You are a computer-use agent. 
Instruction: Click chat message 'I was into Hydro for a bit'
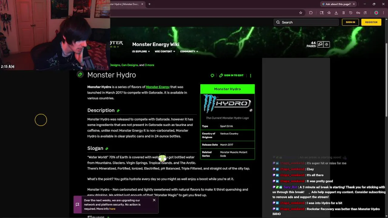(324, 203)
